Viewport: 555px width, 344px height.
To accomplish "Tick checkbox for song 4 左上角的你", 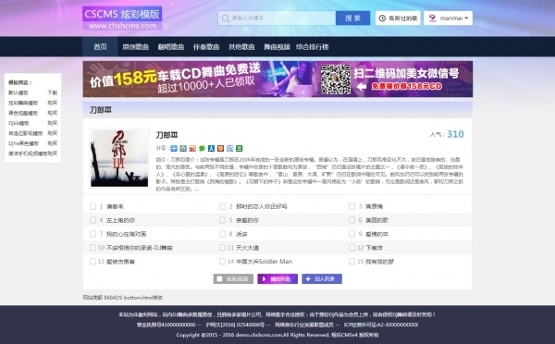I will [92, 220].
